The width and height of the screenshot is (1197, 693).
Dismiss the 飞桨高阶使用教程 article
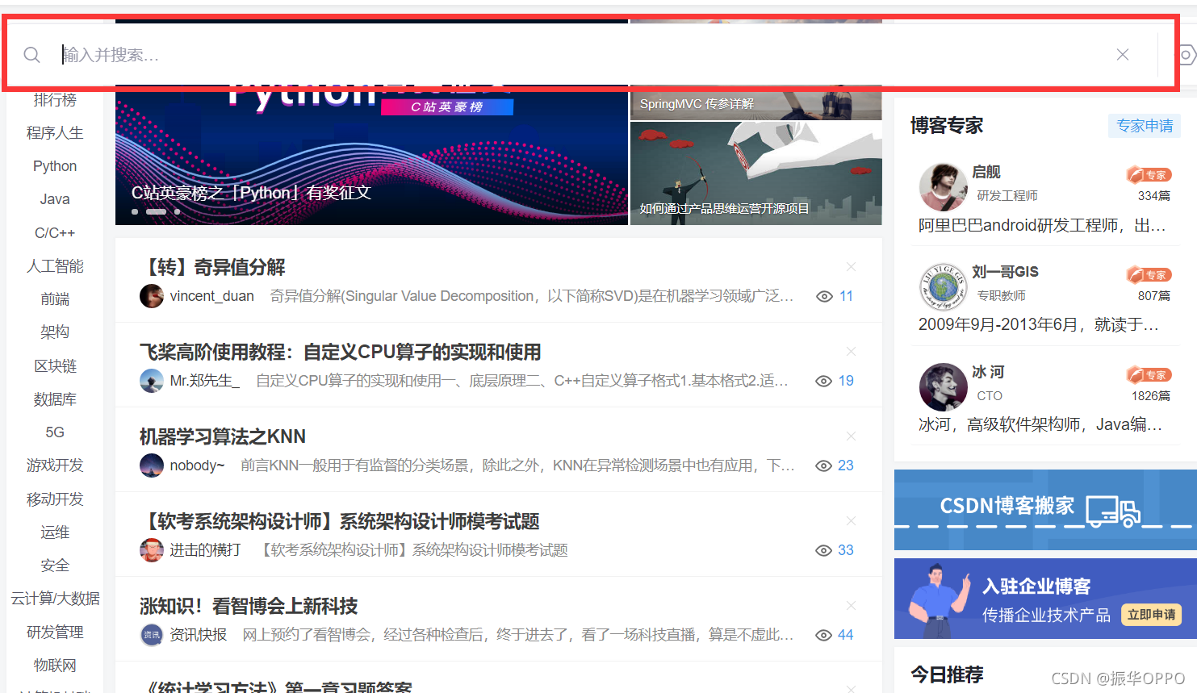pos(851,351)
